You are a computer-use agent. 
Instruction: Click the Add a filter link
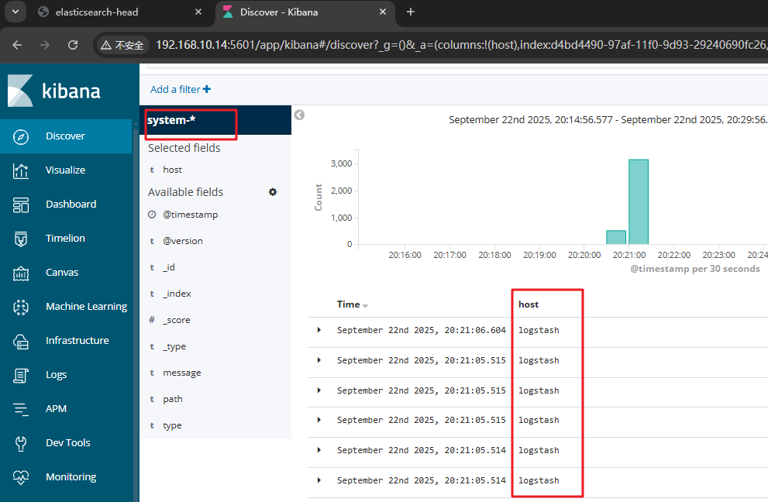[x=181, y=89]
